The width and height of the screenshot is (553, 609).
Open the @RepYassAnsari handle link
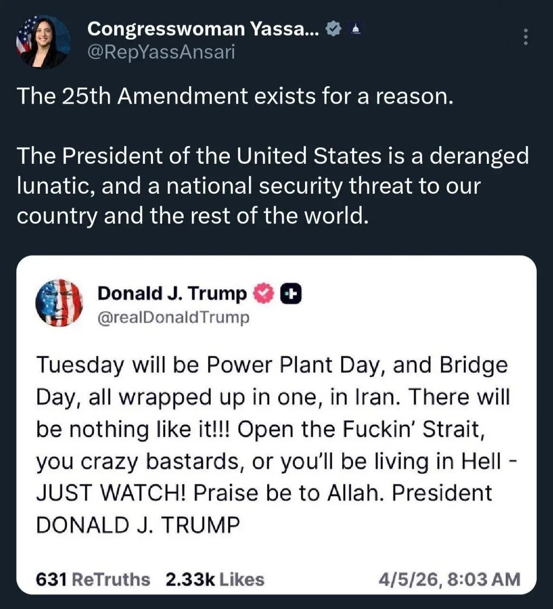(x=161, y=52)
